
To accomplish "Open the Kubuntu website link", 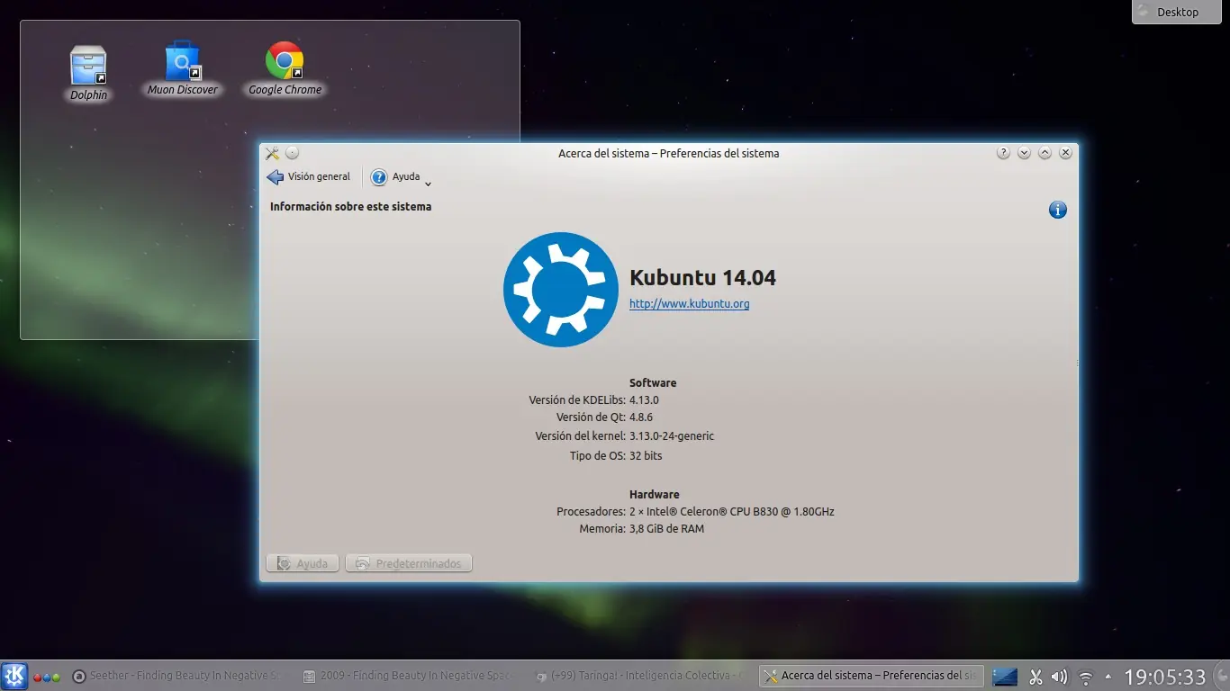I will pos(690,304).
